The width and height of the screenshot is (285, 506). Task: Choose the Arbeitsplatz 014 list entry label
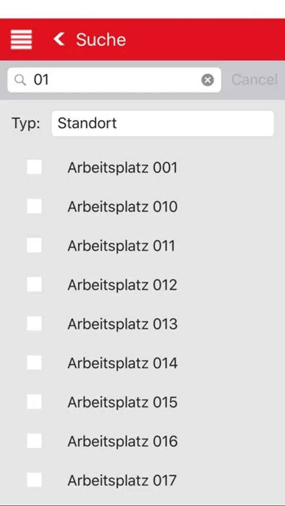(x=123, y=363)
